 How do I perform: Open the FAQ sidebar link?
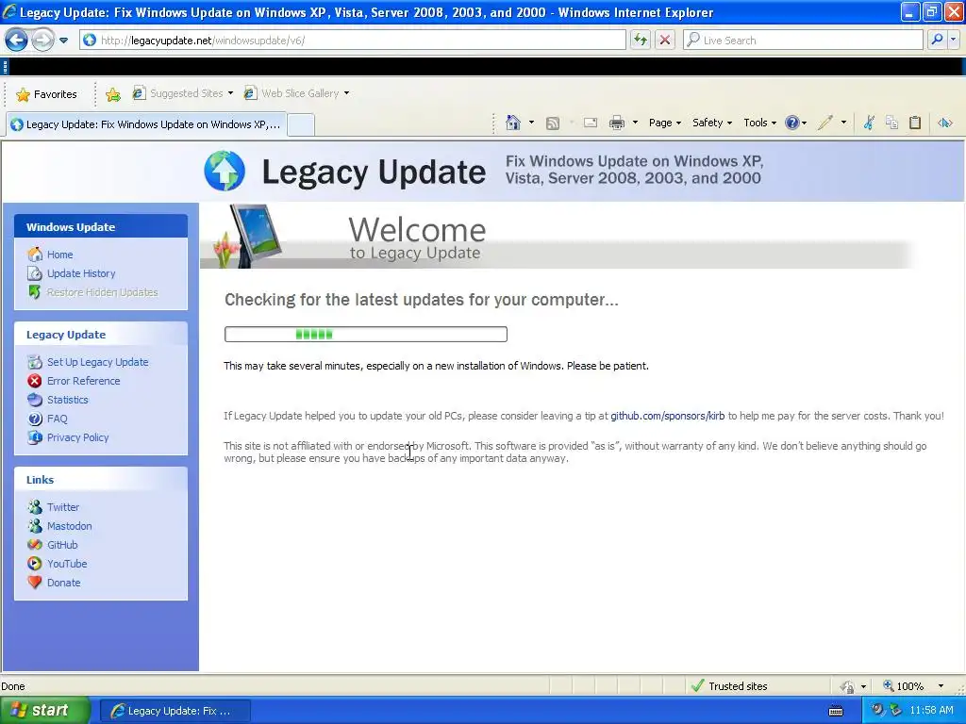57,419
